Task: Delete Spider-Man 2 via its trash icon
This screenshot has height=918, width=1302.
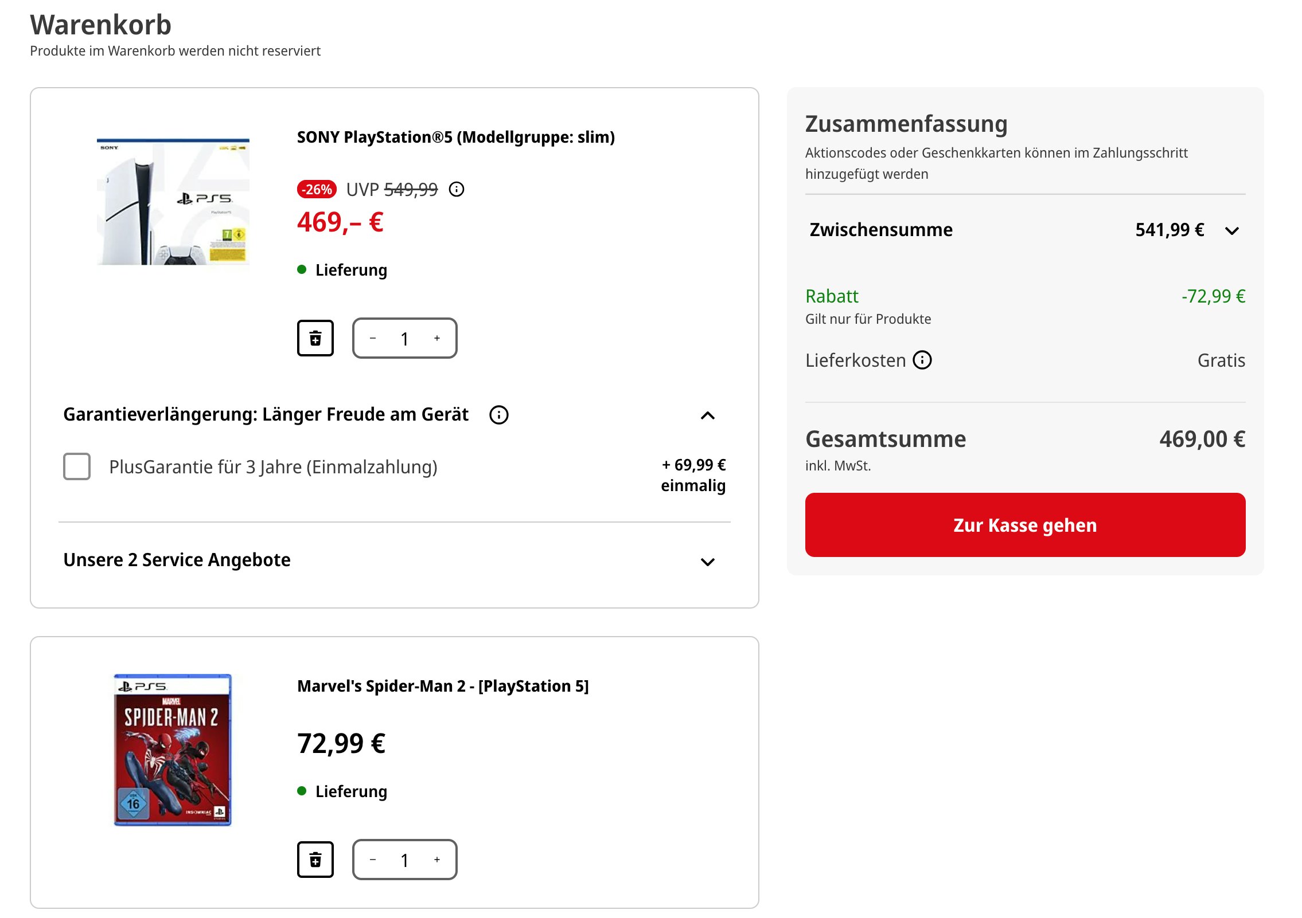Action: pos(316,859)
